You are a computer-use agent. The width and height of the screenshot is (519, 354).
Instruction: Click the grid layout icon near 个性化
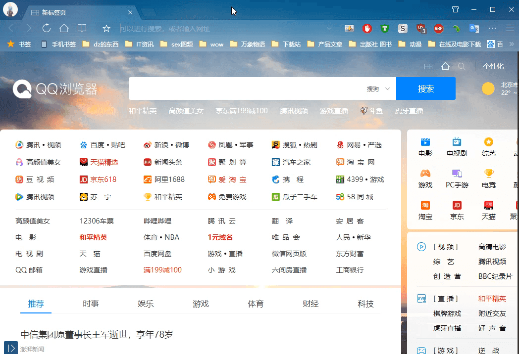(428, 66)
